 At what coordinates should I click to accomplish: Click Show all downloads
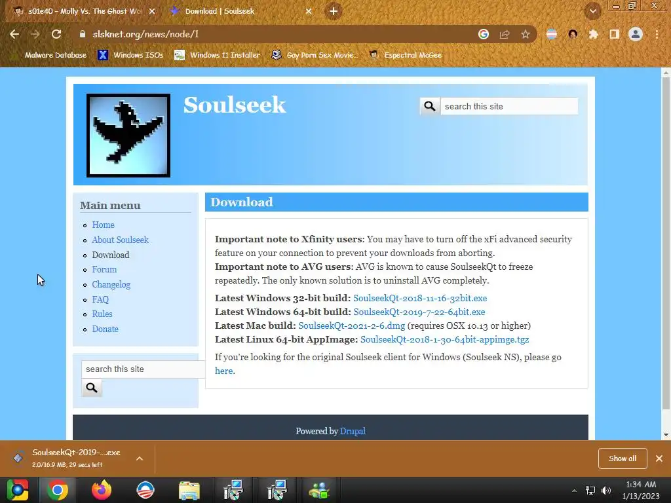click(x=623, y=458)
